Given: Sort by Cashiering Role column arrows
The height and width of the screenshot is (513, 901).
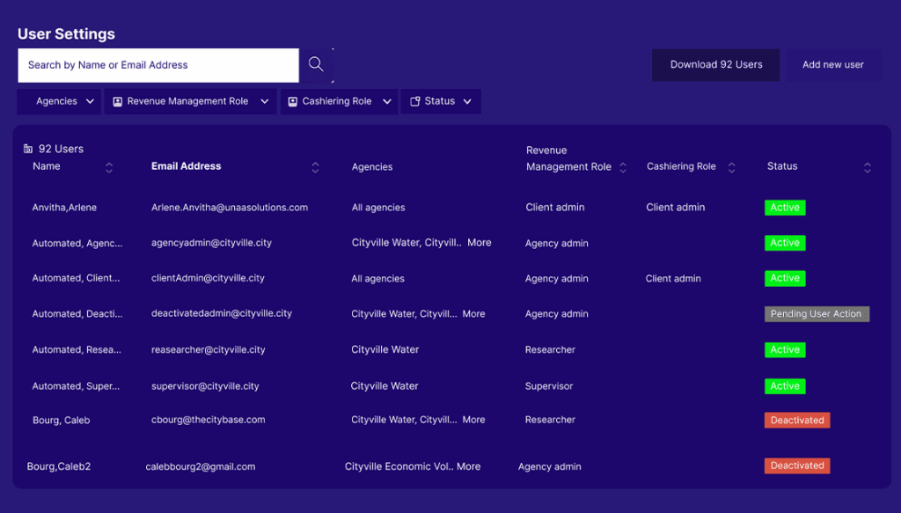Looking at the screenshot, I should pyautogui.click(x=731, y=167).
